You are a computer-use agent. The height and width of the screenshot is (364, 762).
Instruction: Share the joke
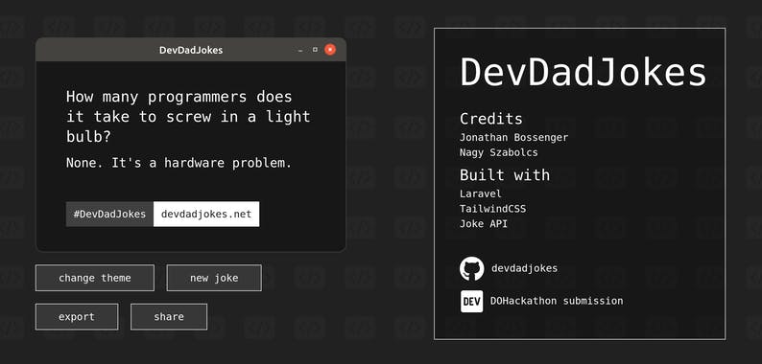[169, 317]
